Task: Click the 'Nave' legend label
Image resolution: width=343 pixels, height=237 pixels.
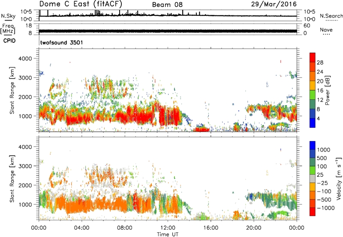Action: click(x=326, y=30)
